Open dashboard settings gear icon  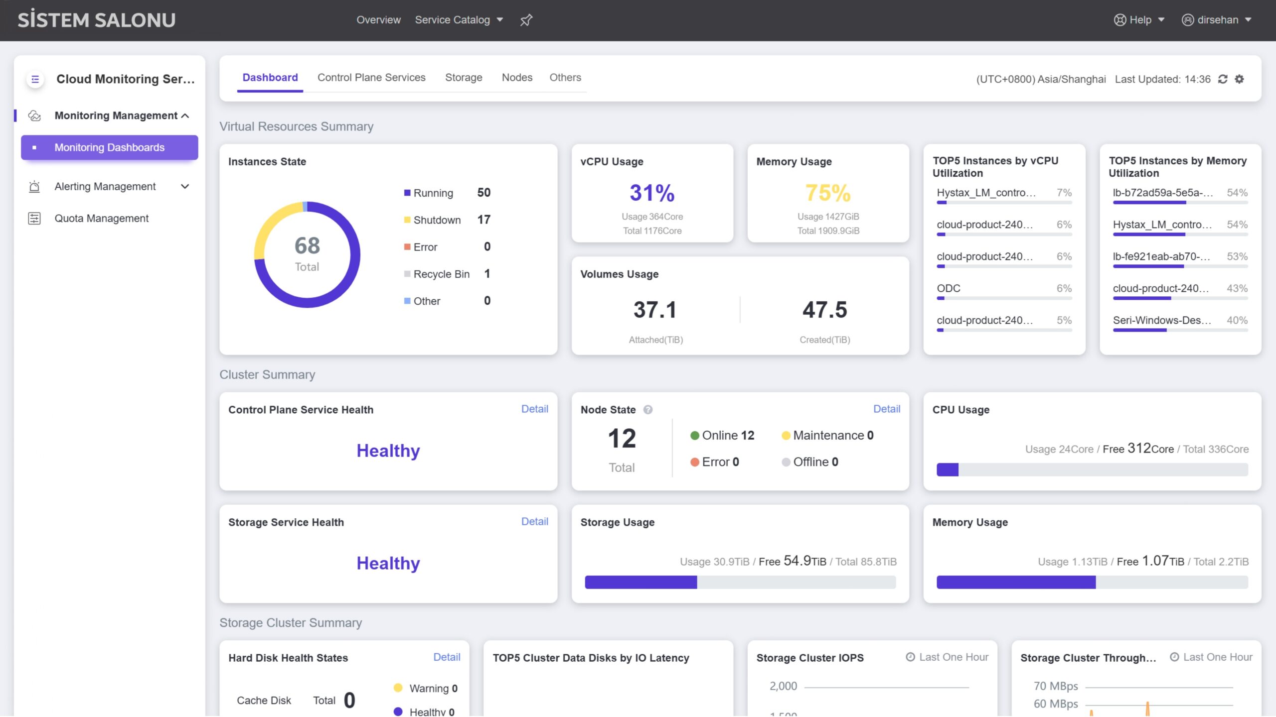pos(1240,79)
